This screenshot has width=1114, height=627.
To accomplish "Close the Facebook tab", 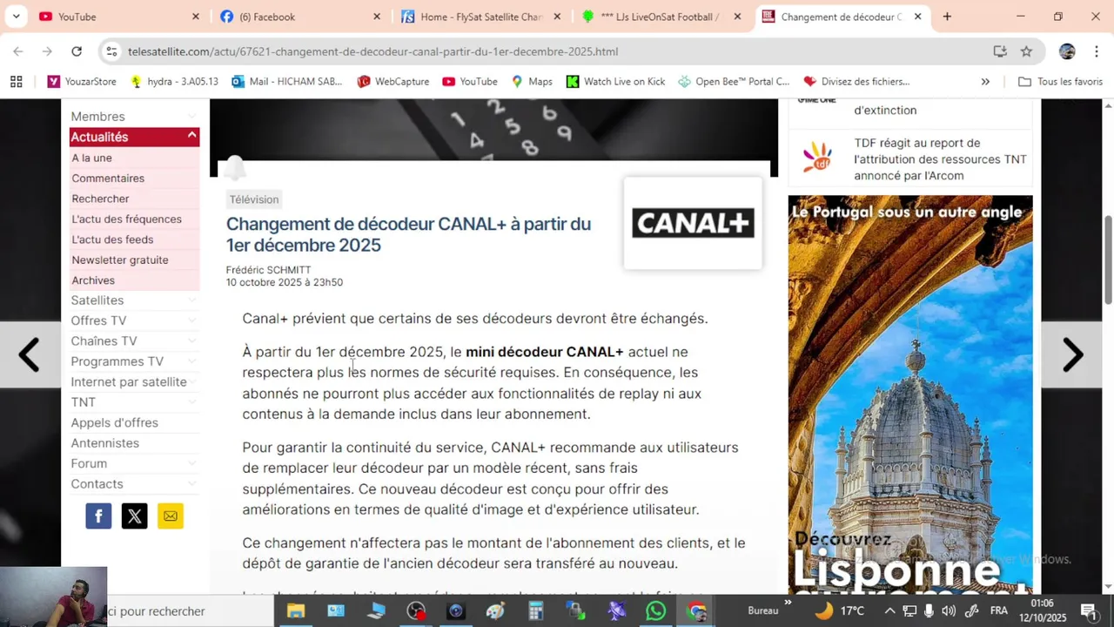I will [x=376, y=17].
